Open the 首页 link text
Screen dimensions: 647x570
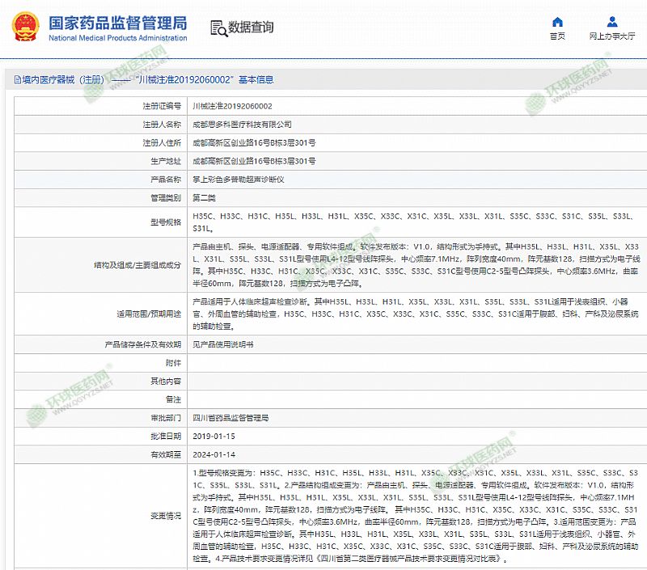(x=557, y=36)
